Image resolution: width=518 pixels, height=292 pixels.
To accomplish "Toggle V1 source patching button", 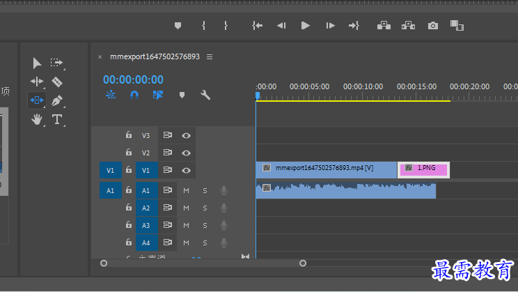I will (110, 170).
